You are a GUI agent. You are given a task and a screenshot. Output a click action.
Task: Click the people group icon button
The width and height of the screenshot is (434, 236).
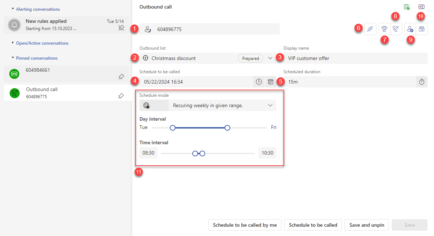[422, 29]
